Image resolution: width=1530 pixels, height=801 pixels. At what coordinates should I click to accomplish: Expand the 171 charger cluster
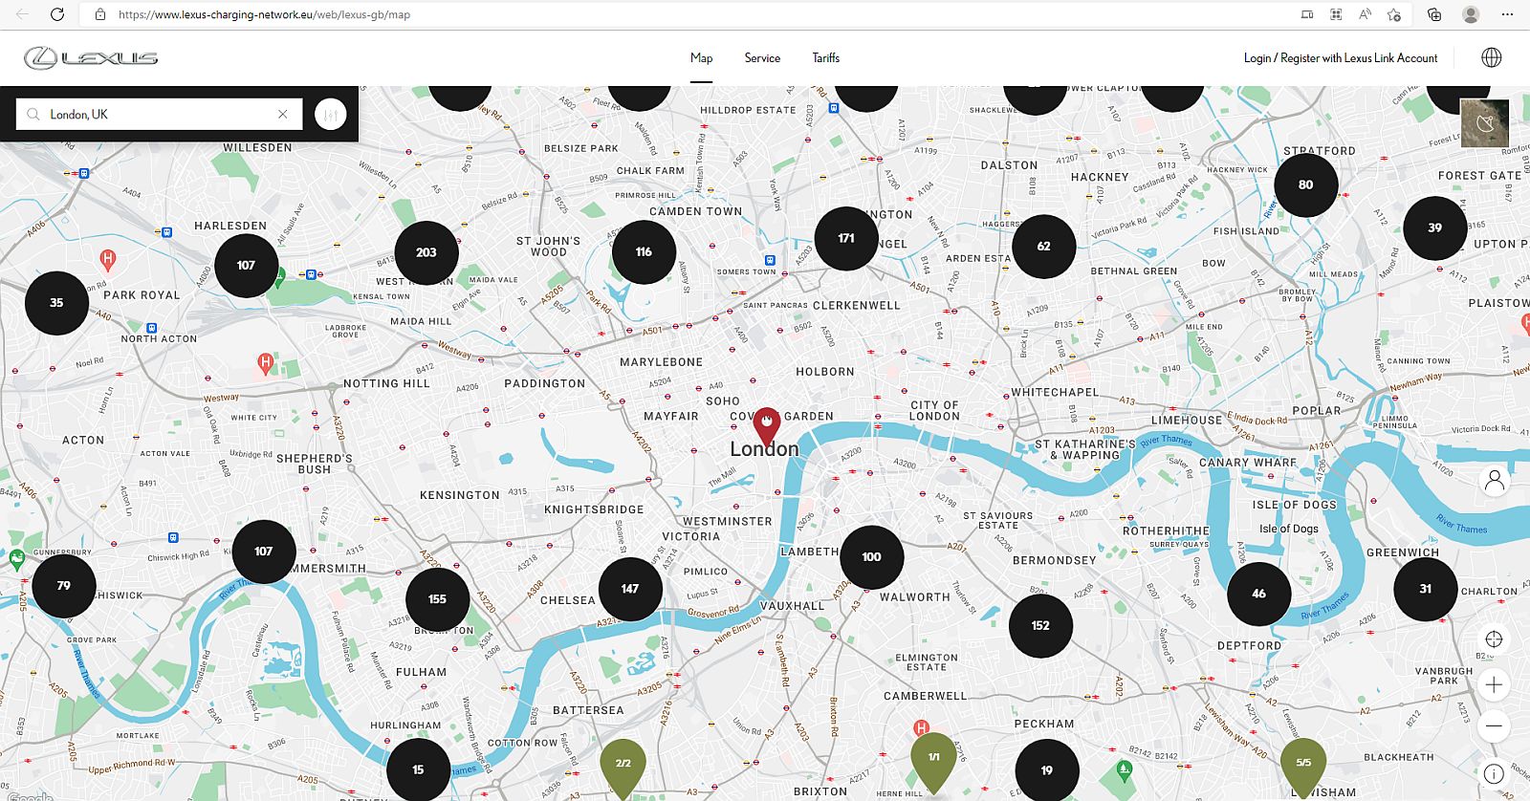pyautogui.click(x=846, y=238)
